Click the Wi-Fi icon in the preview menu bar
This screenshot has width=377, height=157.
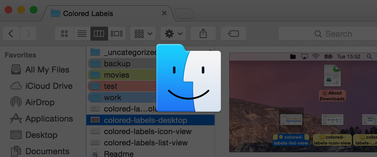[316, 57]
